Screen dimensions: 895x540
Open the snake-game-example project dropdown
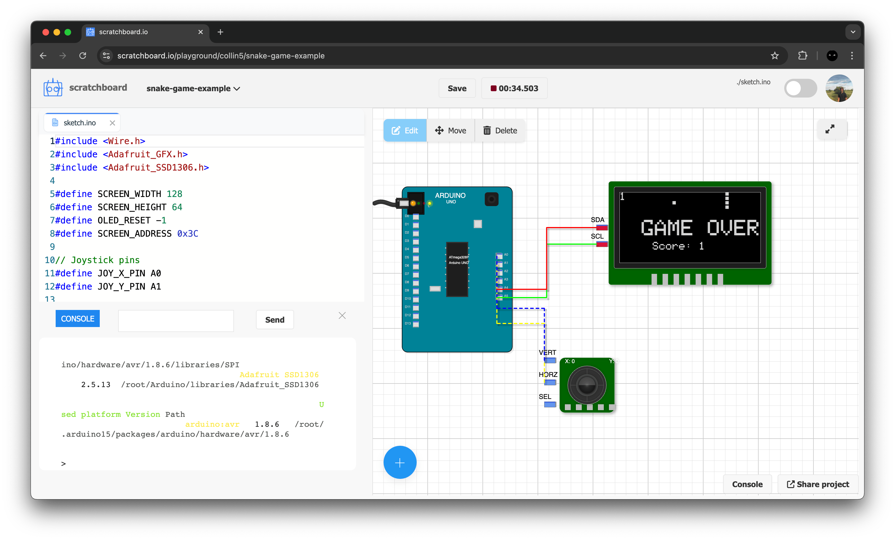tap(193, 89)
